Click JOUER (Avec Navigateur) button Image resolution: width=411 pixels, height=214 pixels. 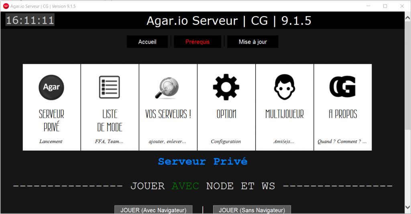153,210
